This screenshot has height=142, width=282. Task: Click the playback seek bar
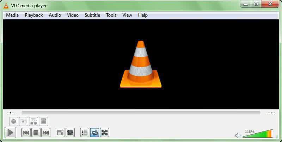pyautogui.click(x=141, y=113)
